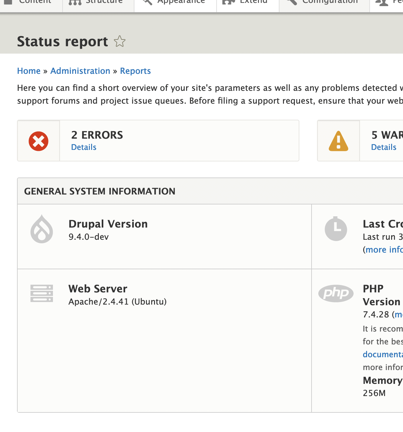
Task: Click the PHP logo icon
Action: (x=336, y=293)
